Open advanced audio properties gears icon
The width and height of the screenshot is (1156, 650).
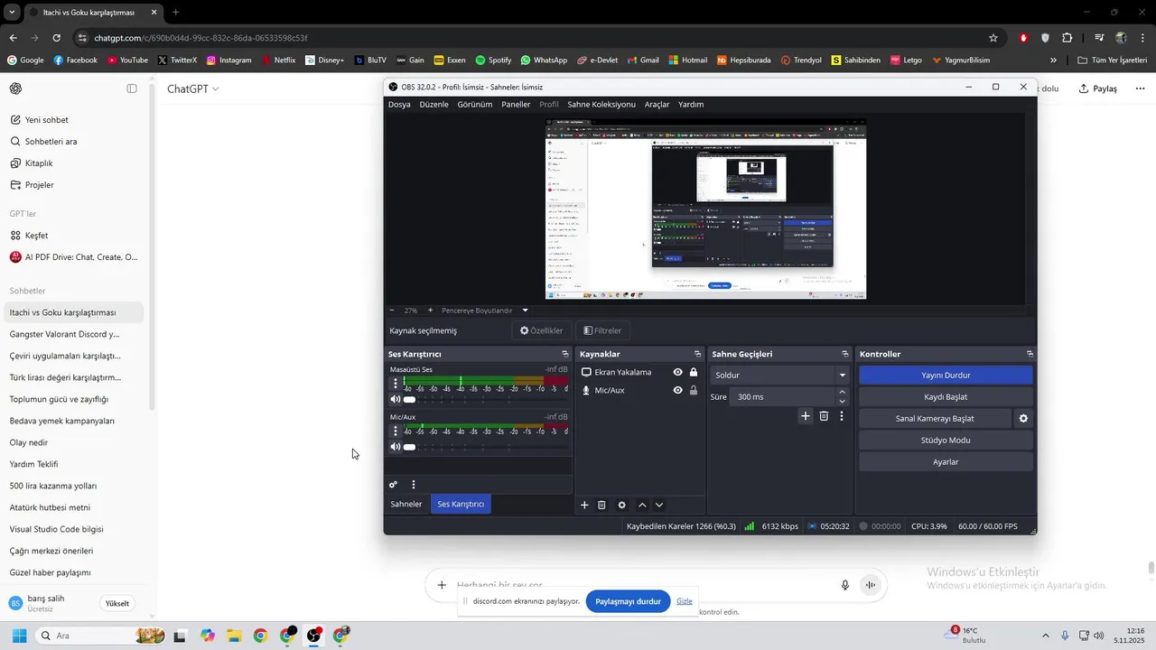(x=393, y=485)
